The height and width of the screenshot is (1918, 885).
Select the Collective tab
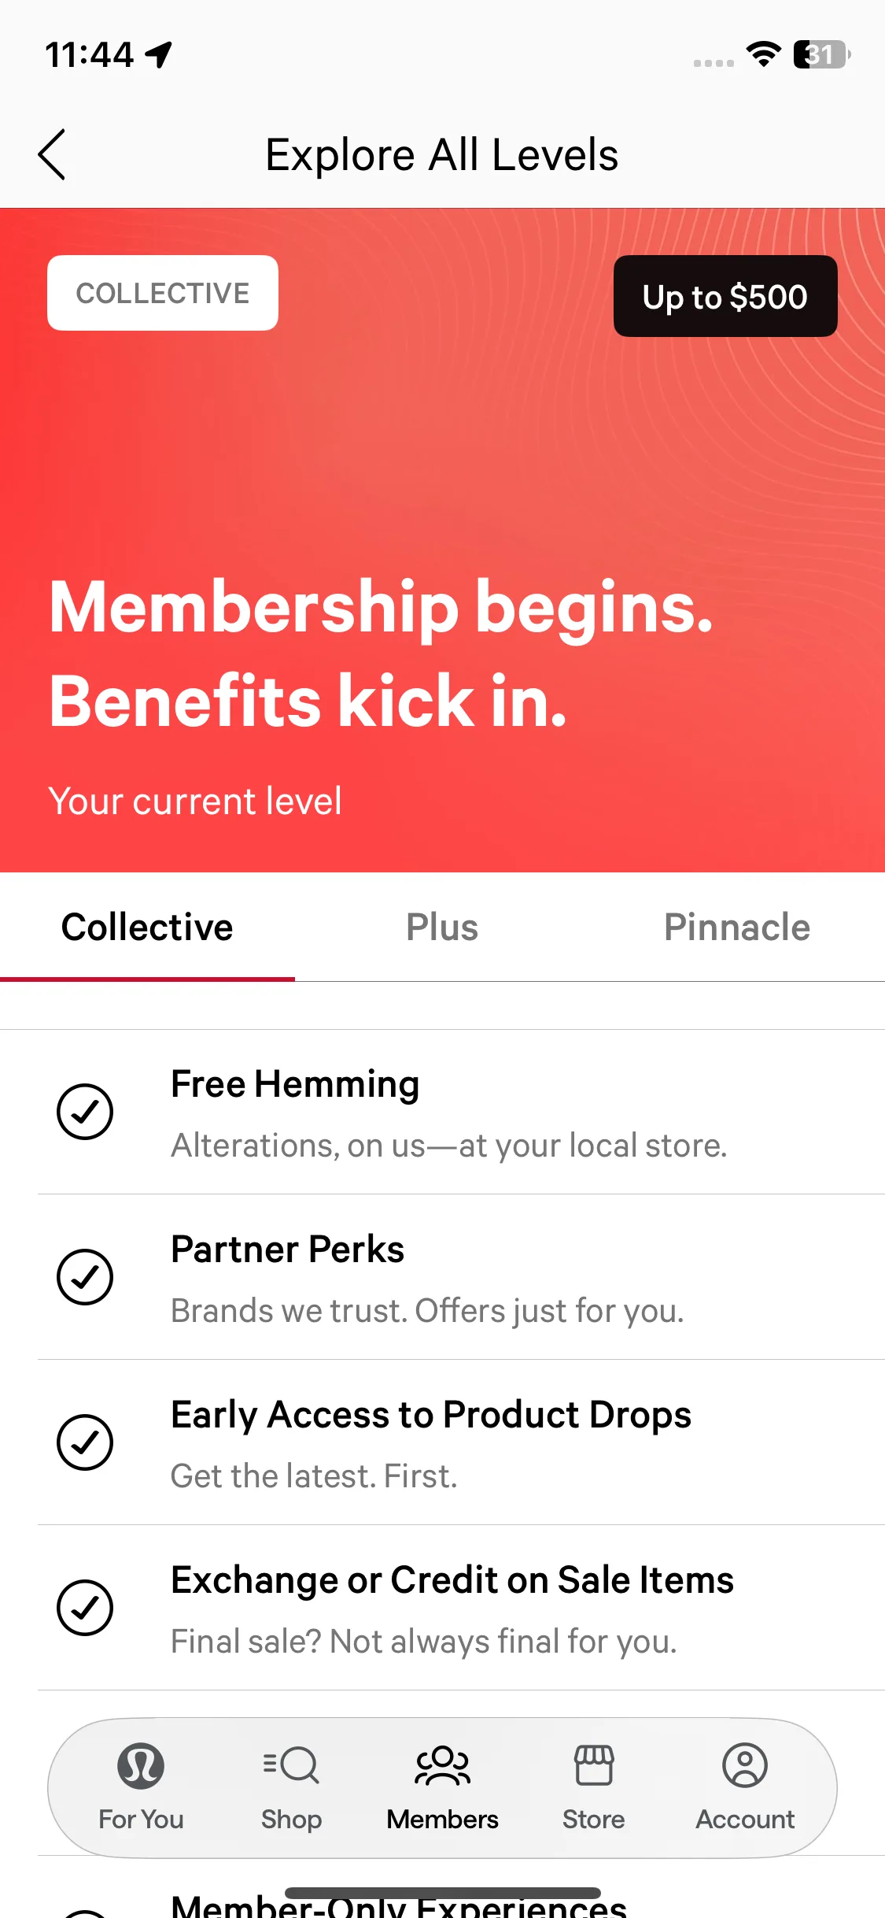(147, 927)
